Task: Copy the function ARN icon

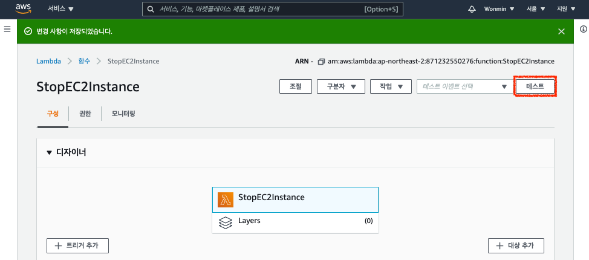Action: 321,62
